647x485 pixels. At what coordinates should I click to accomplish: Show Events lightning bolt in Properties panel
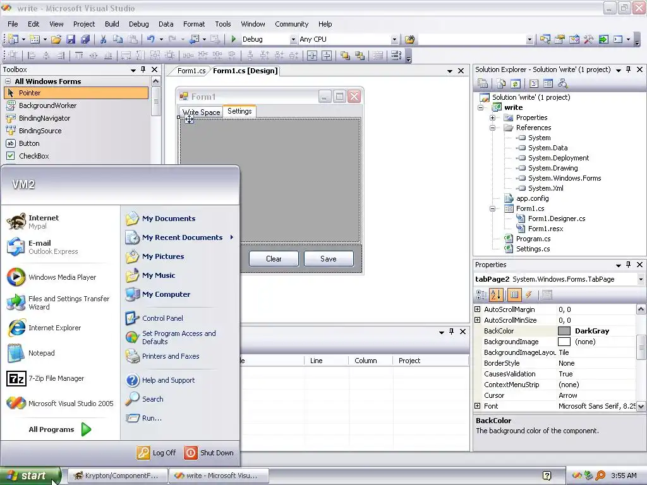click(529, 294)
